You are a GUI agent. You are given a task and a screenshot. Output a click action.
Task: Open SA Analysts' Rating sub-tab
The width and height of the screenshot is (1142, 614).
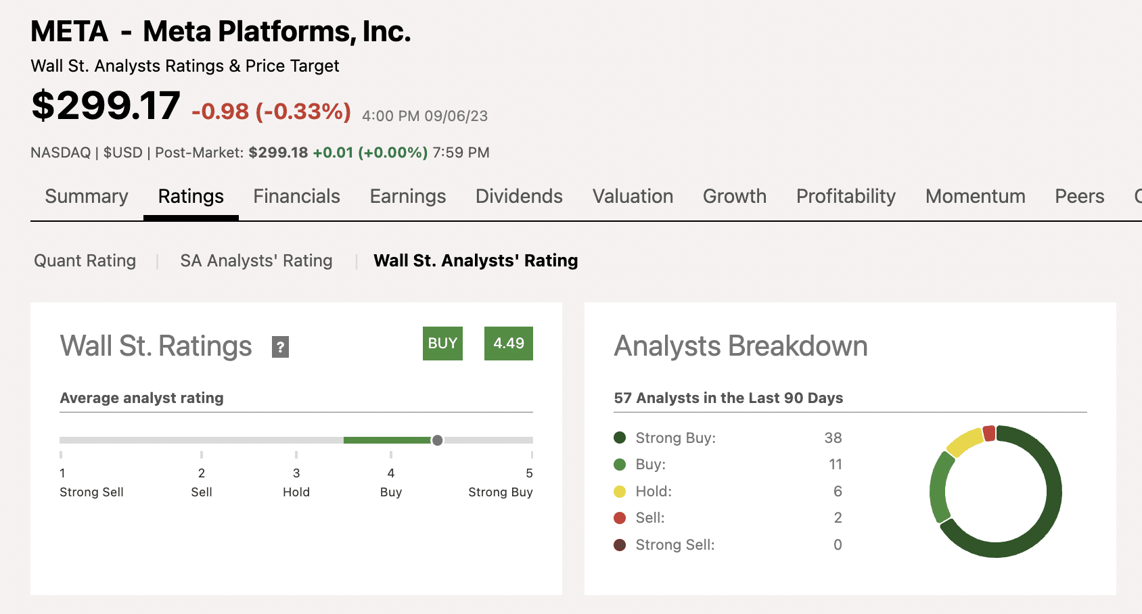tap(256, 260)
